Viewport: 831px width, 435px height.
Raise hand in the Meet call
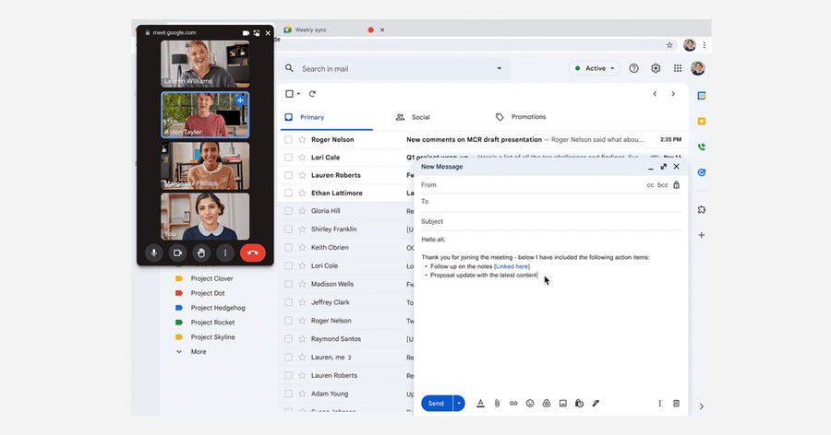[x=201, y=253]
